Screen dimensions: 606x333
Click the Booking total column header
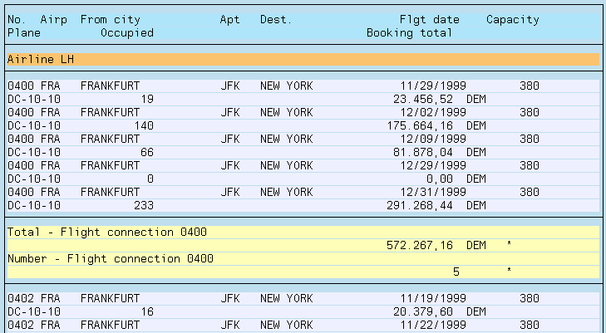click(x=409, y=32)
